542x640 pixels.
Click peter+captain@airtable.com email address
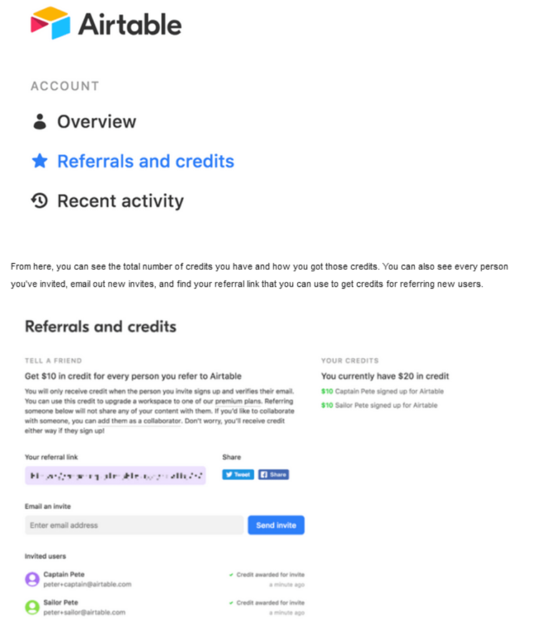point(88,584)
